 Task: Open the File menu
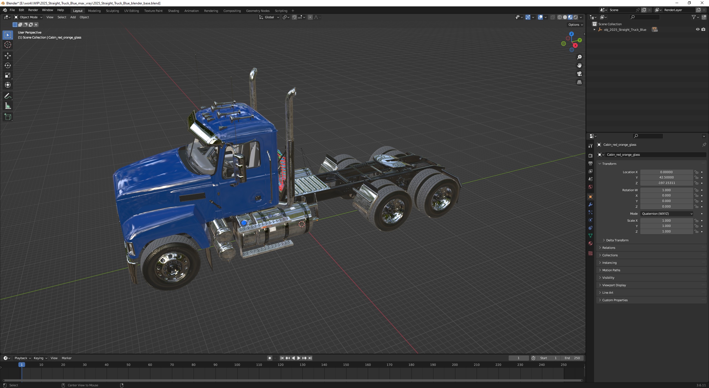[x=12, y=10]
